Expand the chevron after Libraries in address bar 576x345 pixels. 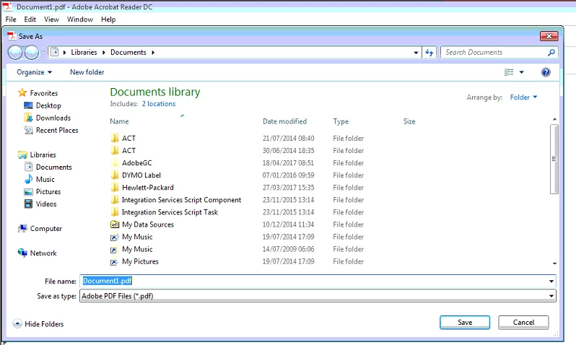[x=104, y=53]
